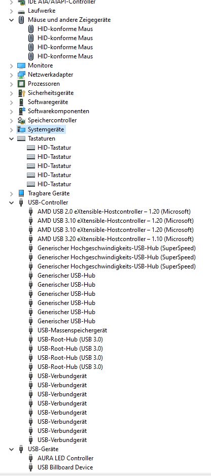Click the Monitore display icon
Image resolution: width=211 pixels, height=476 pixels.
pos(21,65)
